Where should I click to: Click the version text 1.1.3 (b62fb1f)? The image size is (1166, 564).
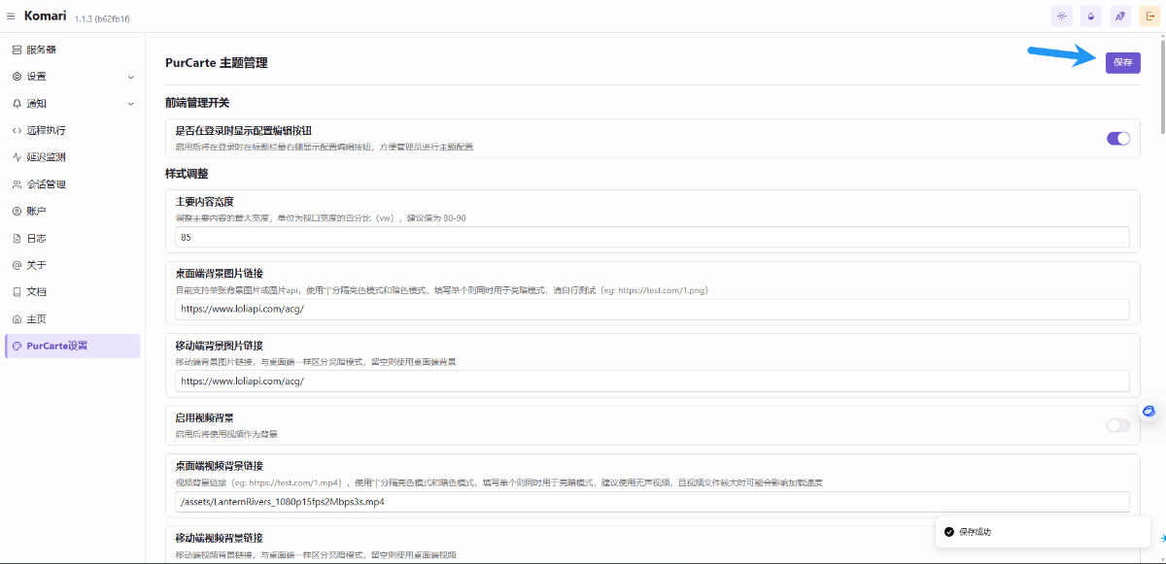102,18
